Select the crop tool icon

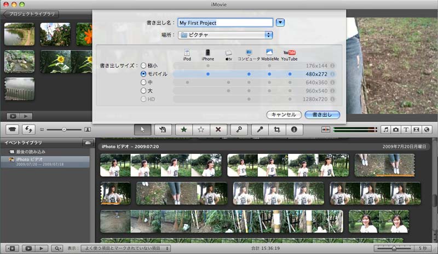[277, 130]
